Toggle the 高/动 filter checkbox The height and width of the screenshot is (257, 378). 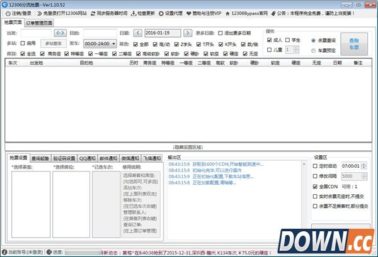click(x=155, y=44)
